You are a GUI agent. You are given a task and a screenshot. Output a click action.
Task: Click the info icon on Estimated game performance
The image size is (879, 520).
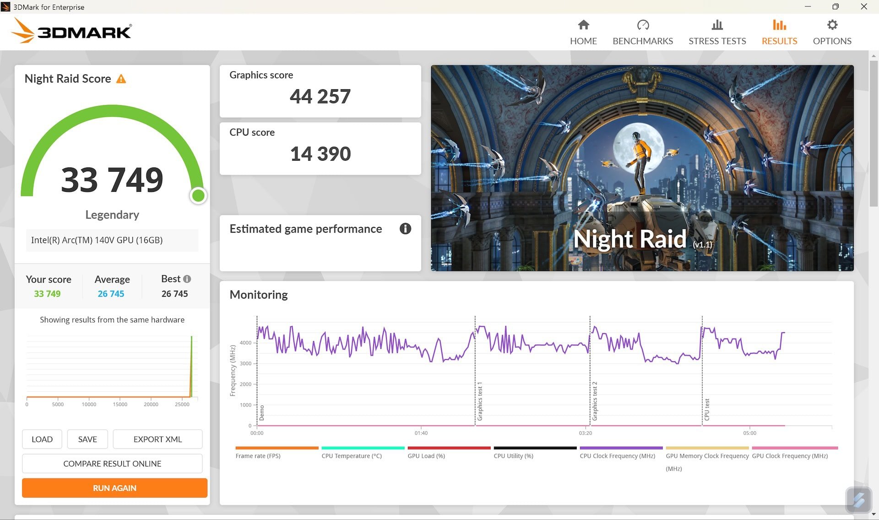[x=406, y=228]
